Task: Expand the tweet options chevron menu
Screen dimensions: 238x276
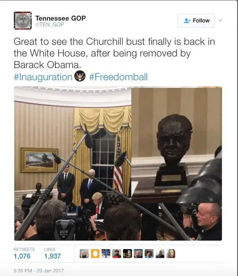Action: [220, 21]
